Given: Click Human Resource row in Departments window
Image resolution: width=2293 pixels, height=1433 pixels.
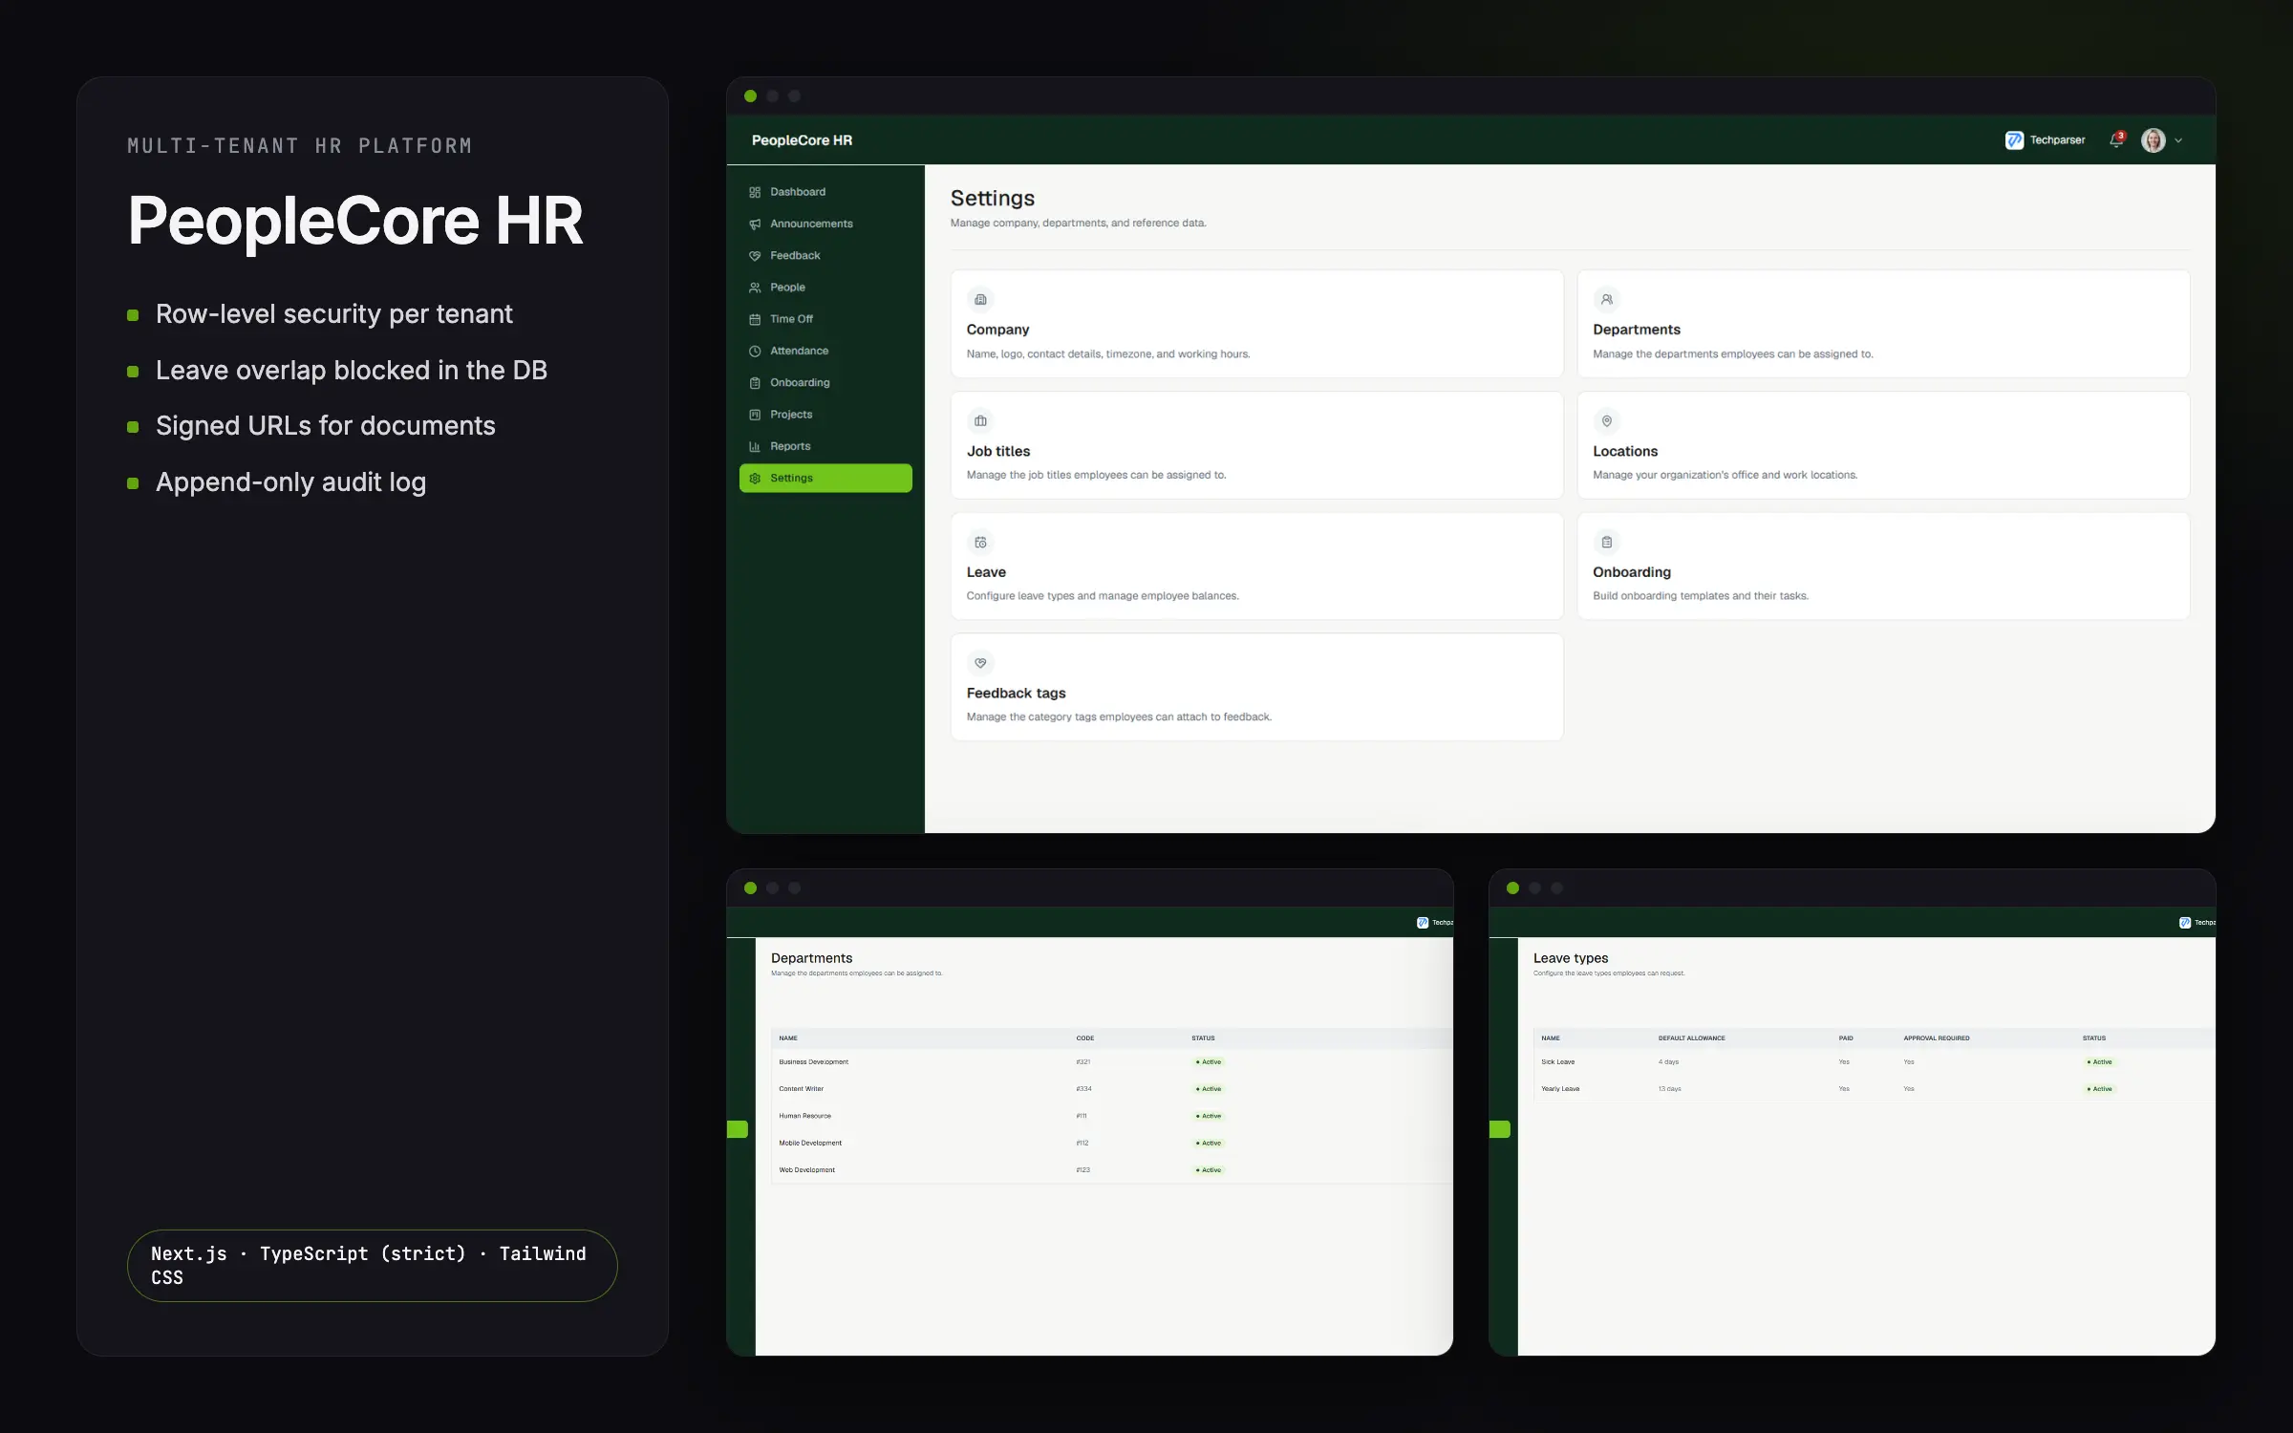Looking at the screenshot, I should pos(1112,1116).
